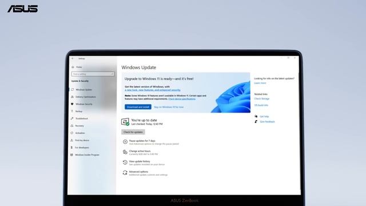The image size is (366, 206).
Task: Click the Advanced options sync-gear icon
Action: 125,173
